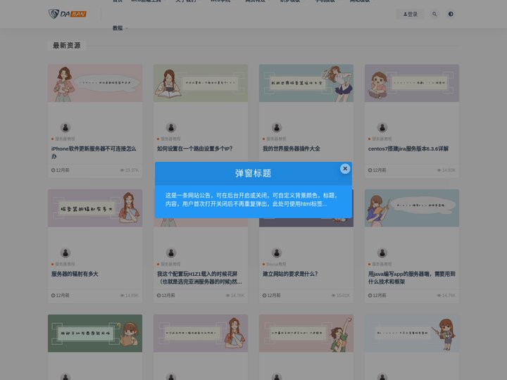This screenshot has height=380, width=507.
Task: Click 12月前 clock on 服务器的辐射 card
Action: 60,296
